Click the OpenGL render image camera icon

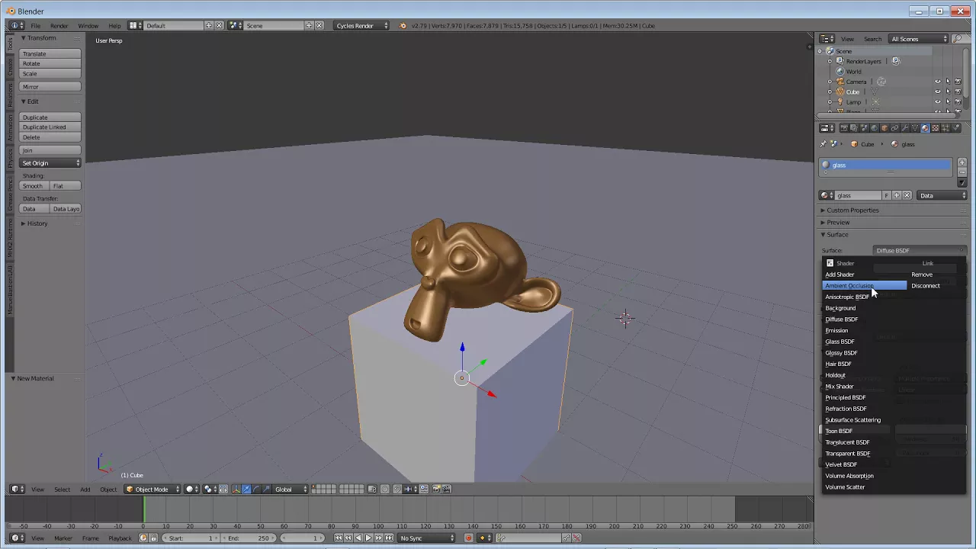click(436, 489)
